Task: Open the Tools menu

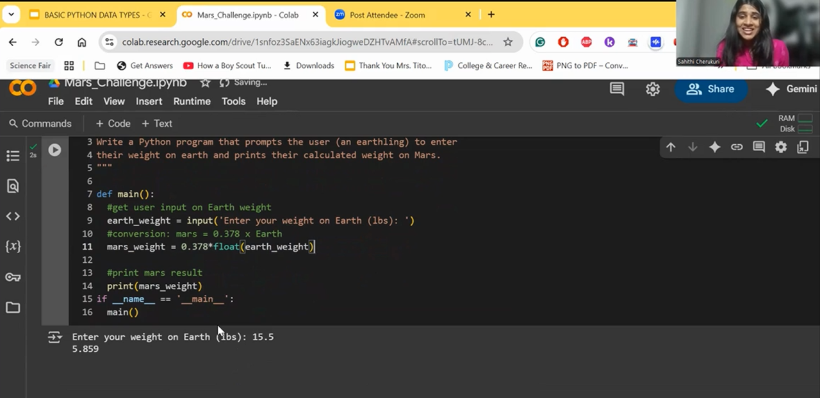Action: (x=233, y=101)
